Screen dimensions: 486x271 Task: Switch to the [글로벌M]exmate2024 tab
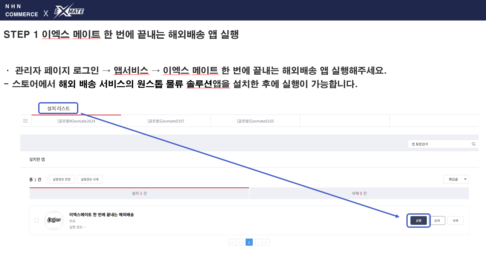point(76,121)
